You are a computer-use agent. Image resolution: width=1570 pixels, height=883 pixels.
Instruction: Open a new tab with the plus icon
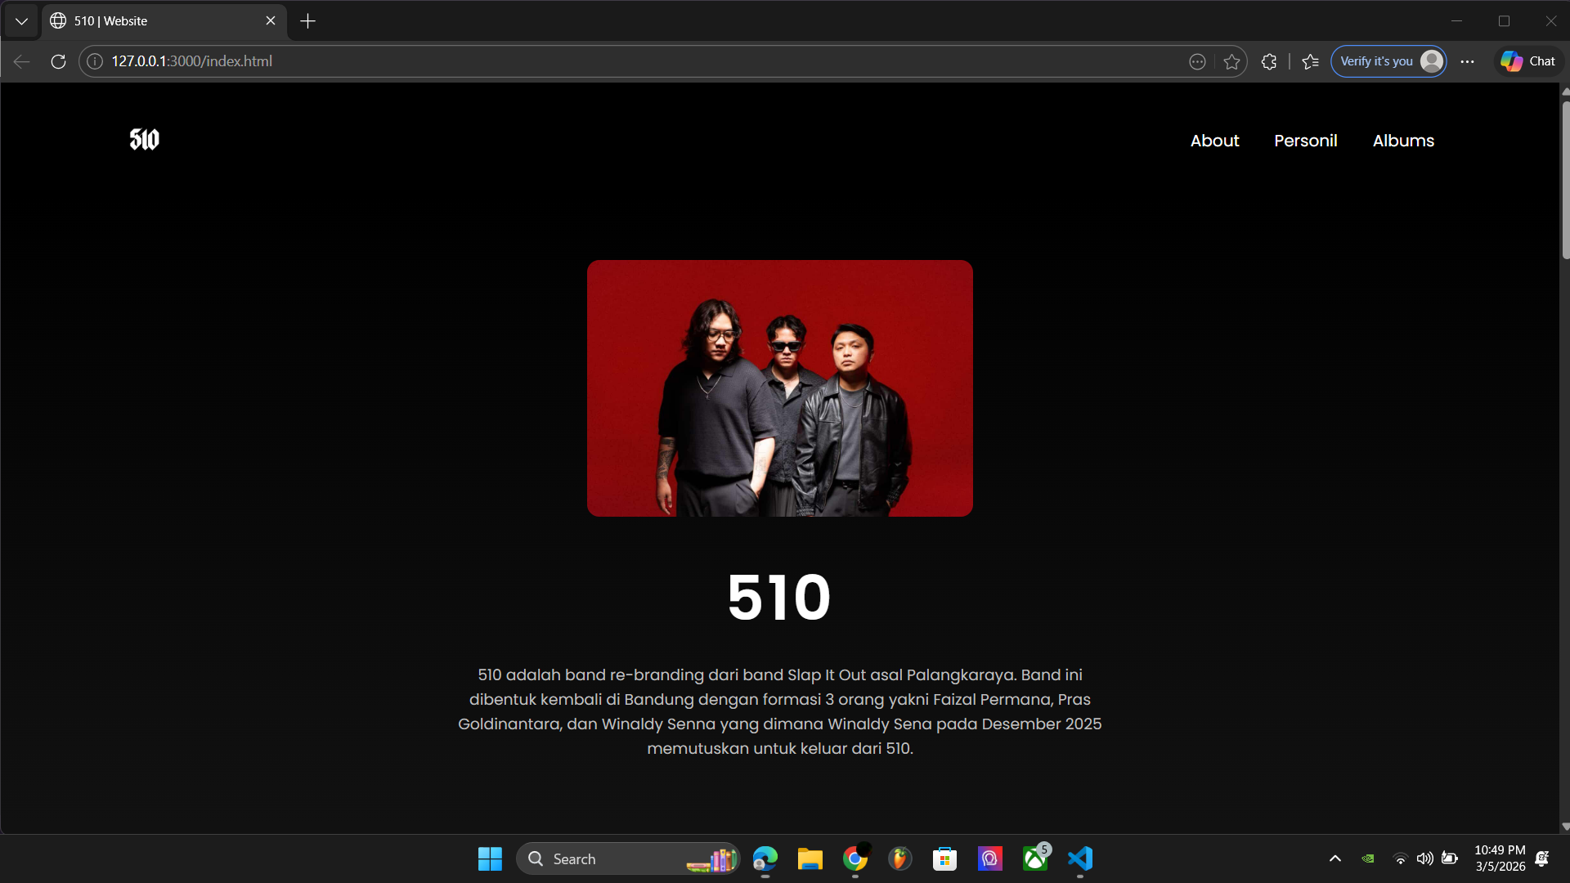point(307,21)
